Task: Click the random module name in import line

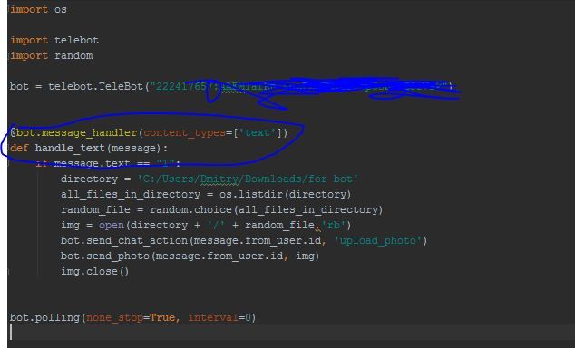Action: point(73,55)
